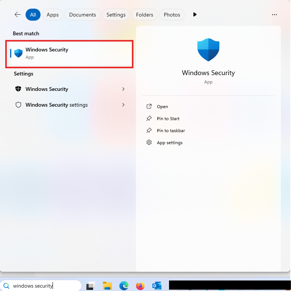Open Outlook from the taskbar

click(x=157, y=286)
